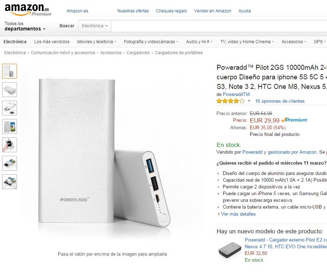Screen dimensions: 327x273
Task: Click the Premium badge beside the price
Action: (x=294, y=120)
